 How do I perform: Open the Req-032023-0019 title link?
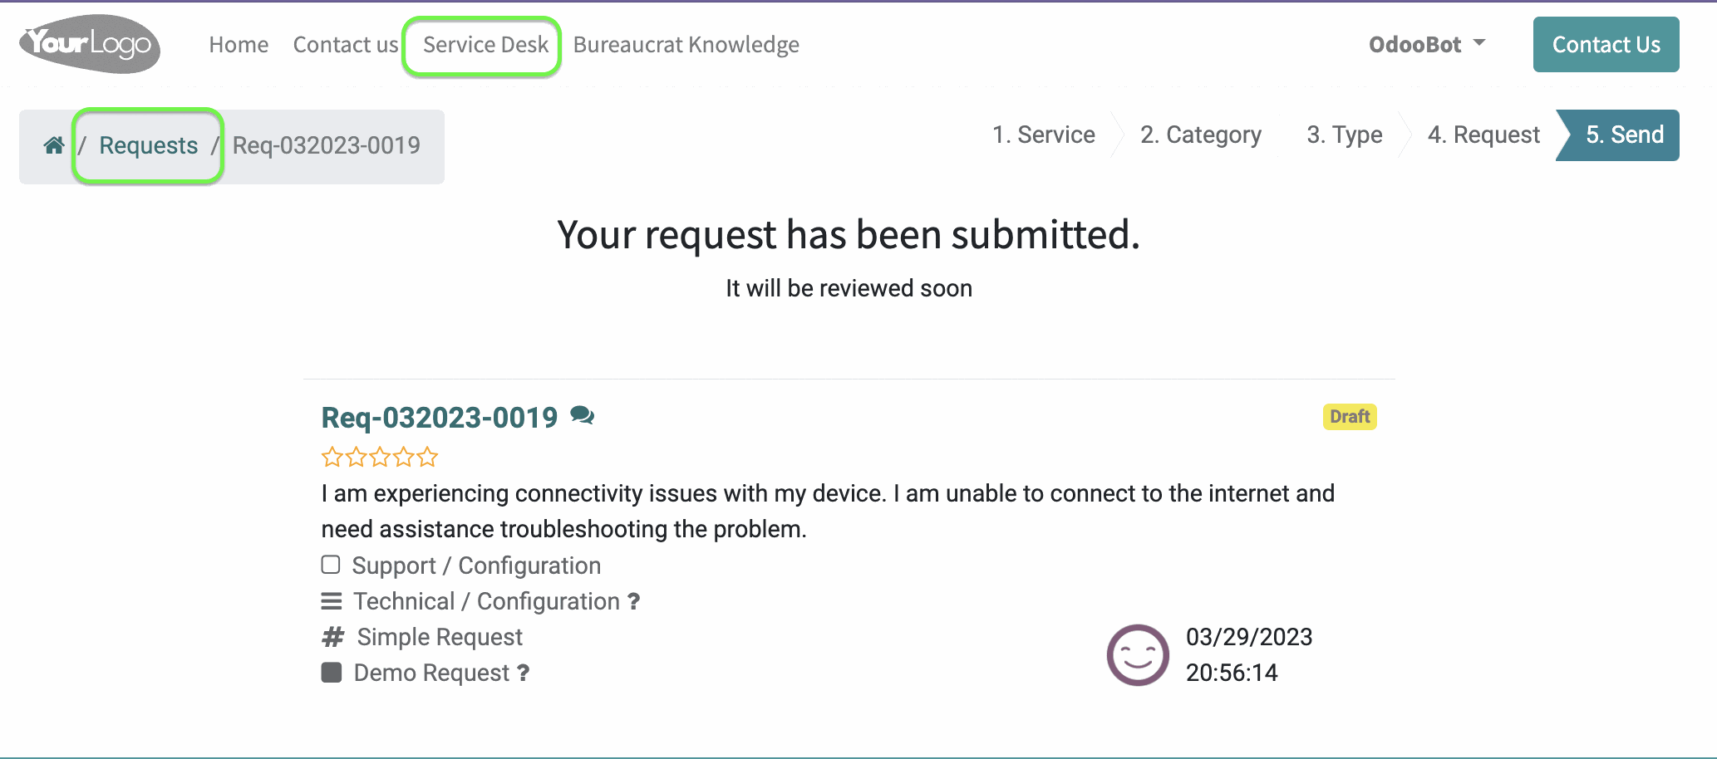click(440, 417)
